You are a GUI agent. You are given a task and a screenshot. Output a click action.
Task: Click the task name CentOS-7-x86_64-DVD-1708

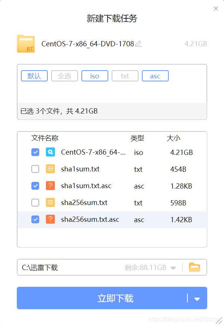(x=88, y=44)
